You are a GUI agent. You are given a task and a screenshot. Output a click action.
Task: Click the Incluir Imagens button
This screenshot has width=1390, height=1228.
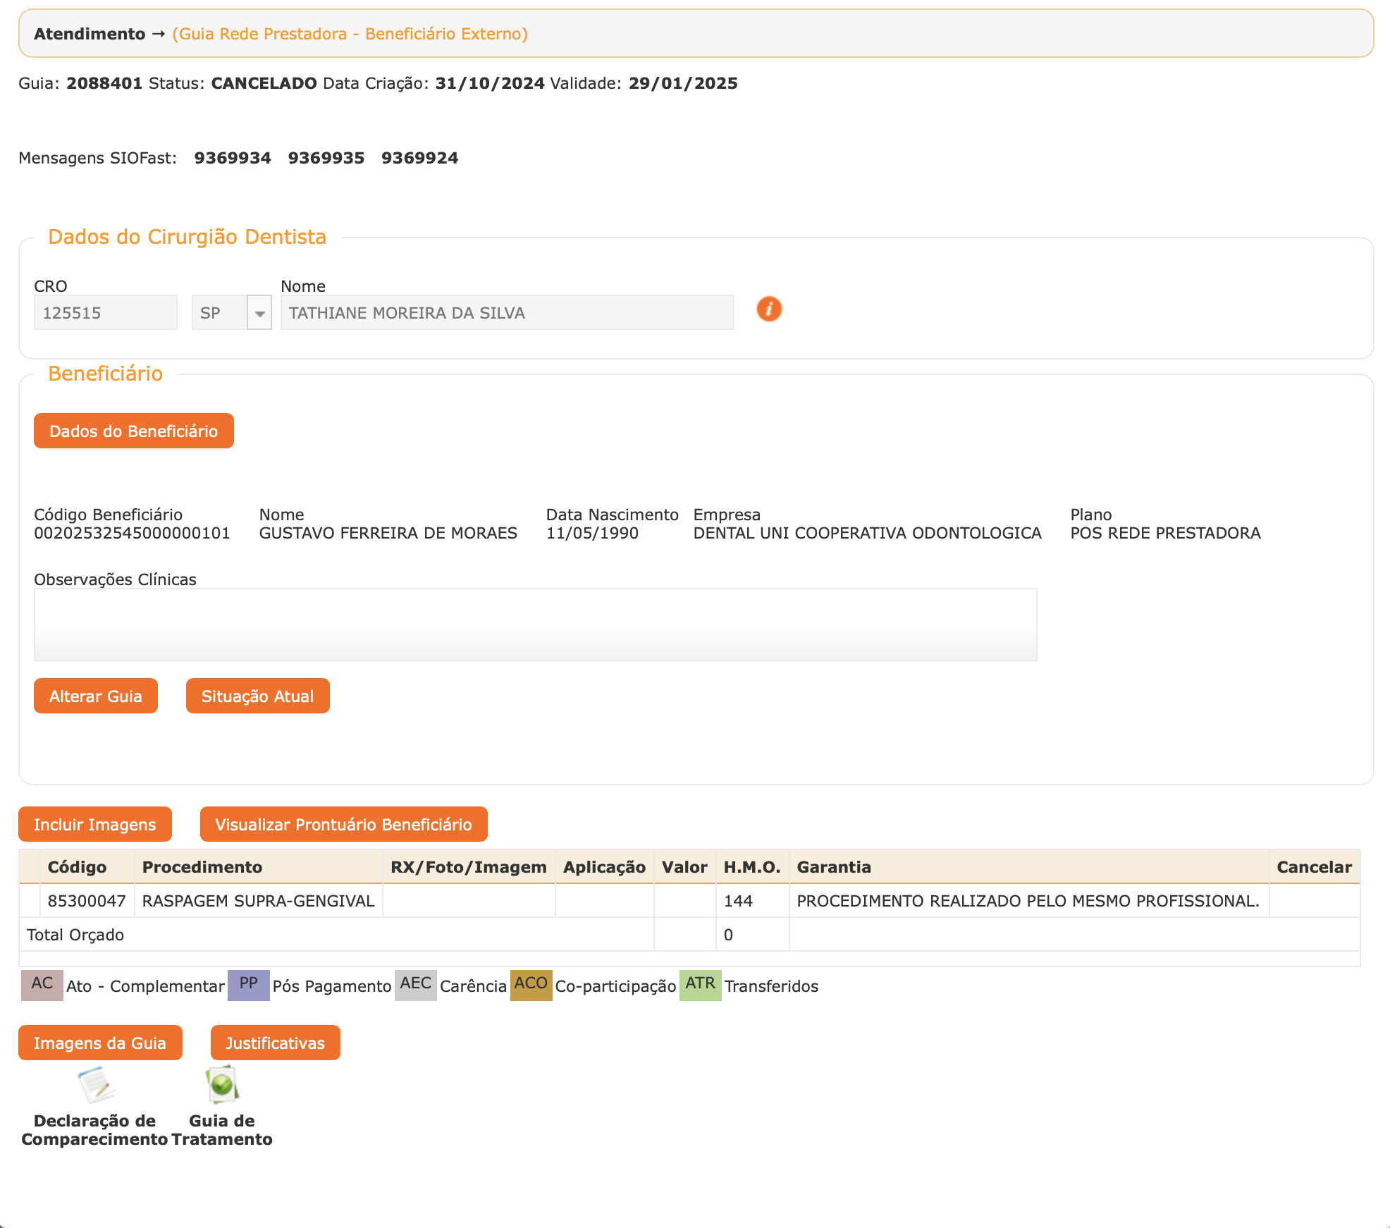coord(95,824)
